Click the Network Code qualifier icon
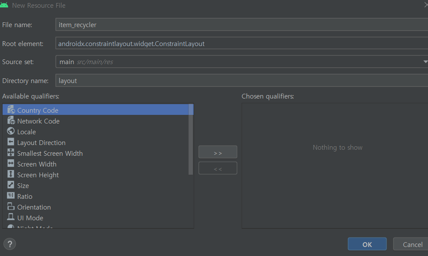 pyautogui.click(x=11, y=120)
